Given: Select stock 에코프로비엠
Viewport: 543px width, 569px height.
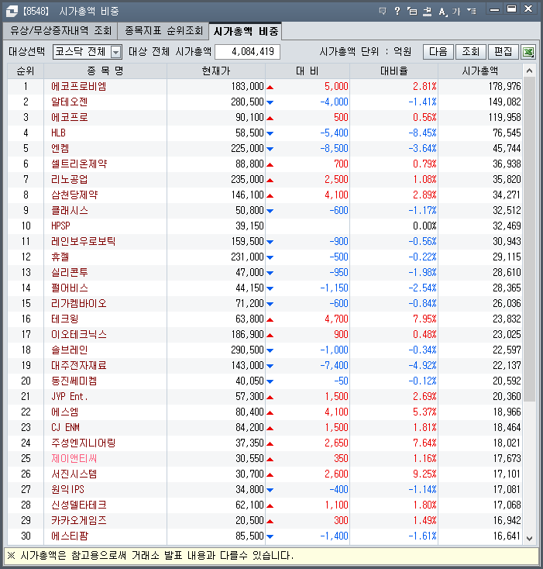Looking at the screenshot, I should tap(79, 86).
